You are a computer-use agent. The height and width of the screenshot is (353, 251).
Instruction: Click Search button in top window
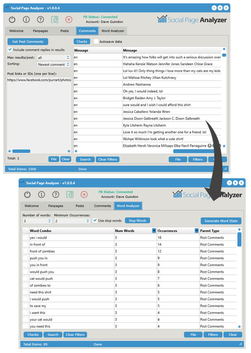(85, 160)
